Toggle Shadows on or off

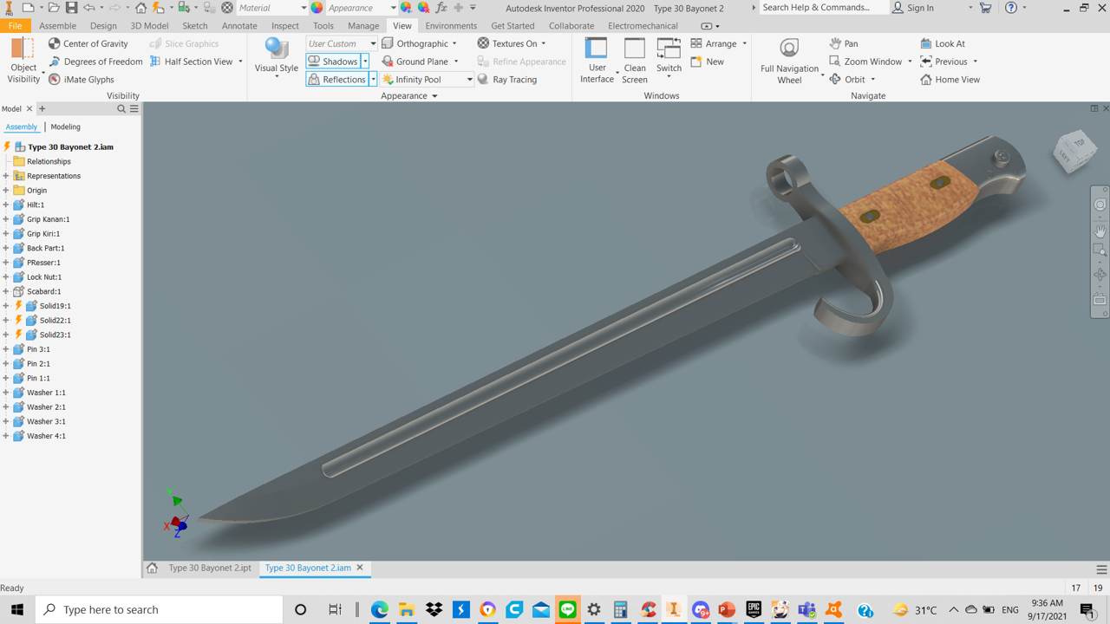(x=333, y=62)
